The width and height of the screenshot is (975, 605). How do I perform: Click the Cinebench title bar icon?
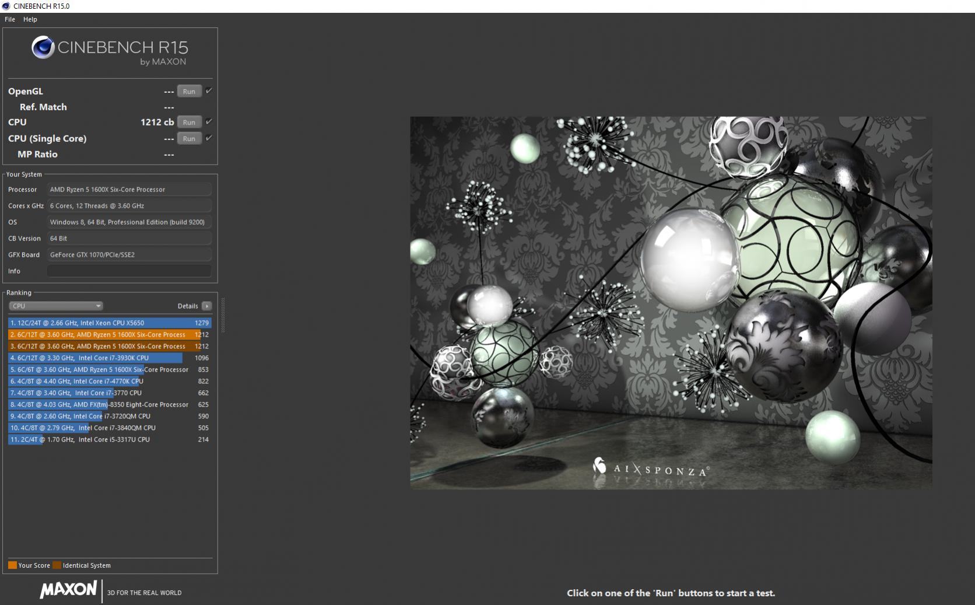pyautogui.click(x=6, y=6)
